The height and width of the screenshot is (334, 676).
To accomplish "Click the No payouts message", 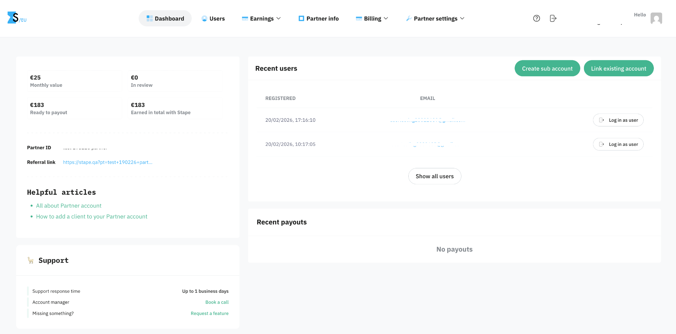I will (455, 249).
